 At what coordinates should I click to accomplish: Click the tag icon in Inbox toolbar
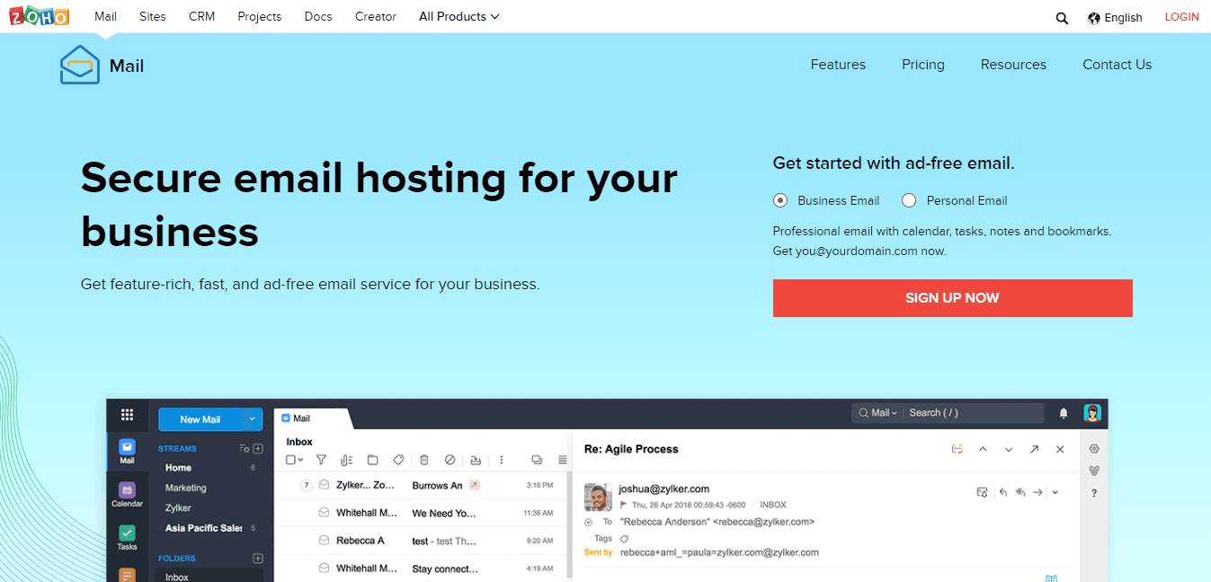click(x=398, y=460)
